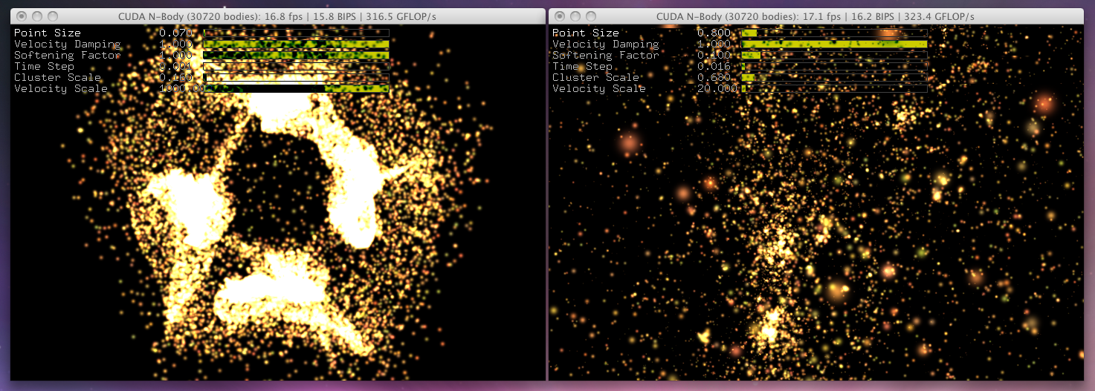Screen dimensions: 1095x391
Task: Click Point Size value 0.070 in left window
Action: pyautogui.click(x=175, y=33)
